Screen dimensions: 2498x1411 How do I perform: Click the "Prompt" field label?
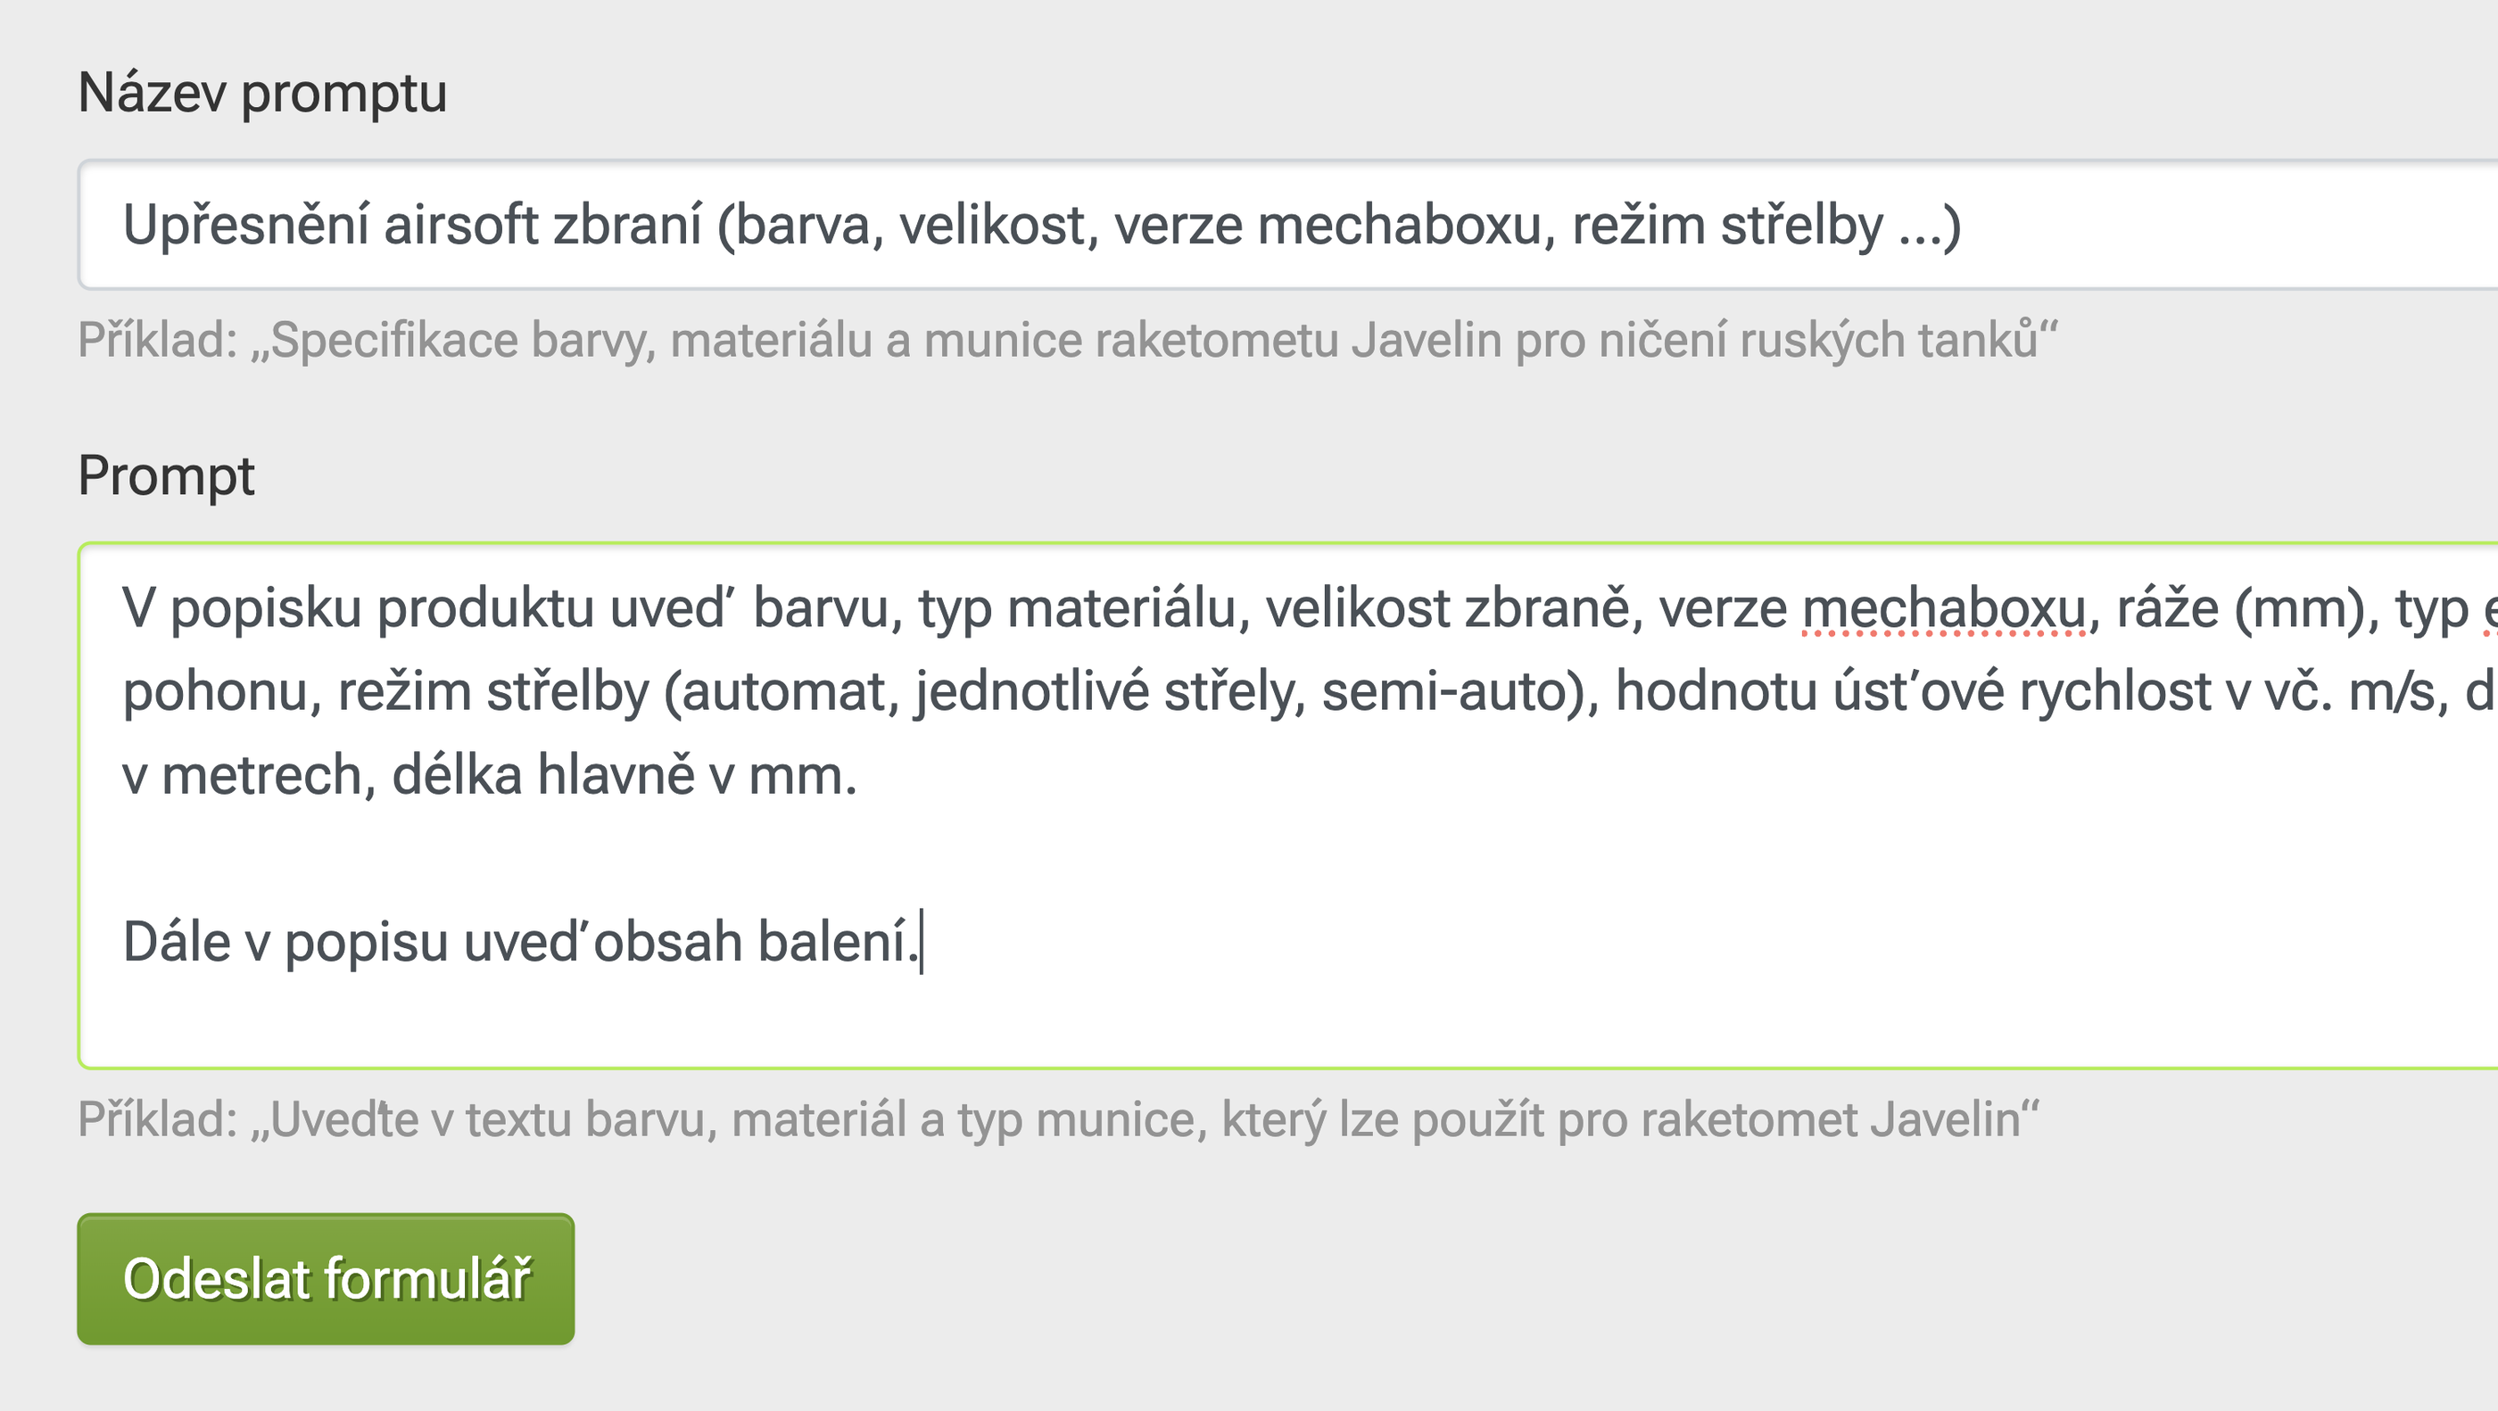(x=166, y=476)
